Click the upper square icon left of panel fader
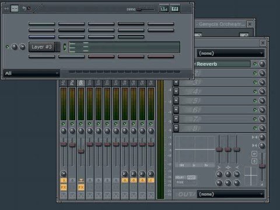280x210 pixels. pyautogui.click(x=254, y=154)
